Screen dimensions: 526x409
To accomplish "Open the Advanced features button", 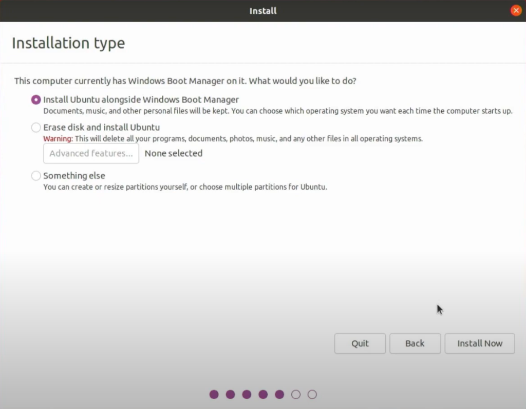I will pyautogui.click(x=91, y=154).
